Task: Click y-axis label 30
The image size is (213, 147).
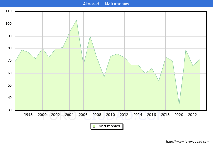Action: tap(10, 110)
